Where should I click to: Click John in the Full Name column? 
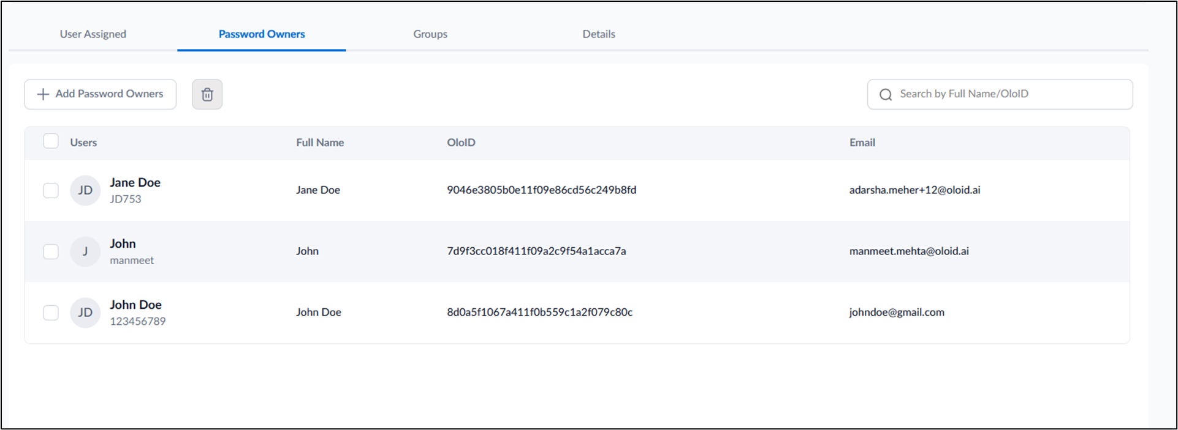tap(307, 251)
